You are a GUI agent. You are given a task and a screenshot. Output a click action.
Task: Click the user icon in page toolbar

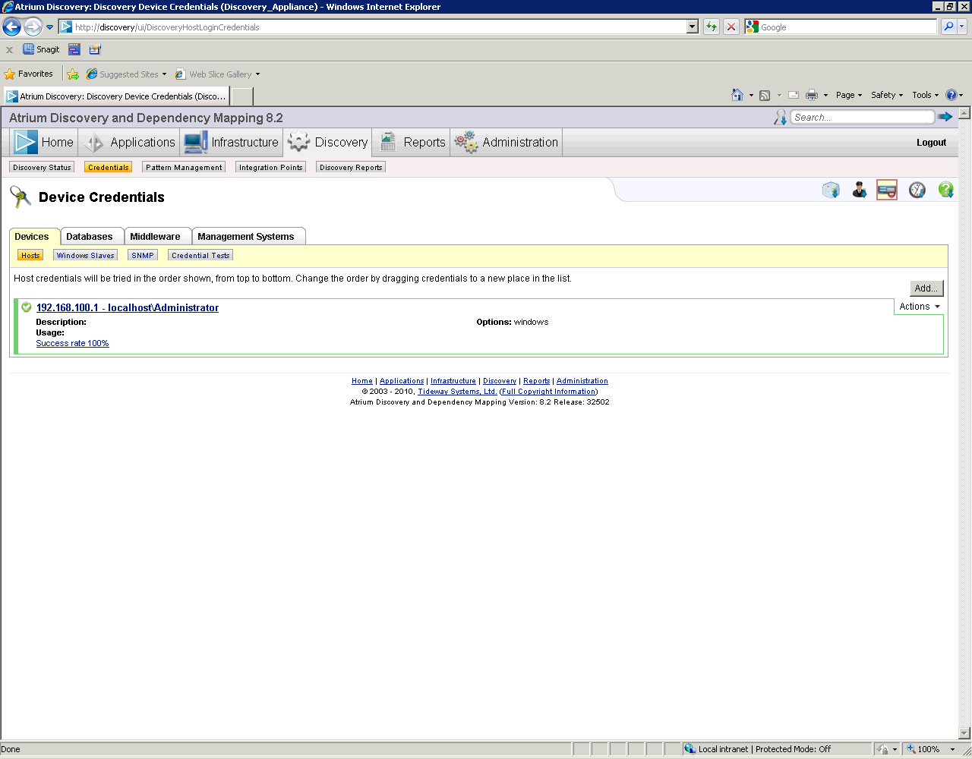tap(859, 190)
